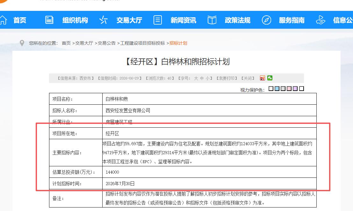The width and height of the screenshot is (353, 211).
Task: Open 服务指南 in the navigation bar
Action: pyautogui.click(x=292, y=20)
